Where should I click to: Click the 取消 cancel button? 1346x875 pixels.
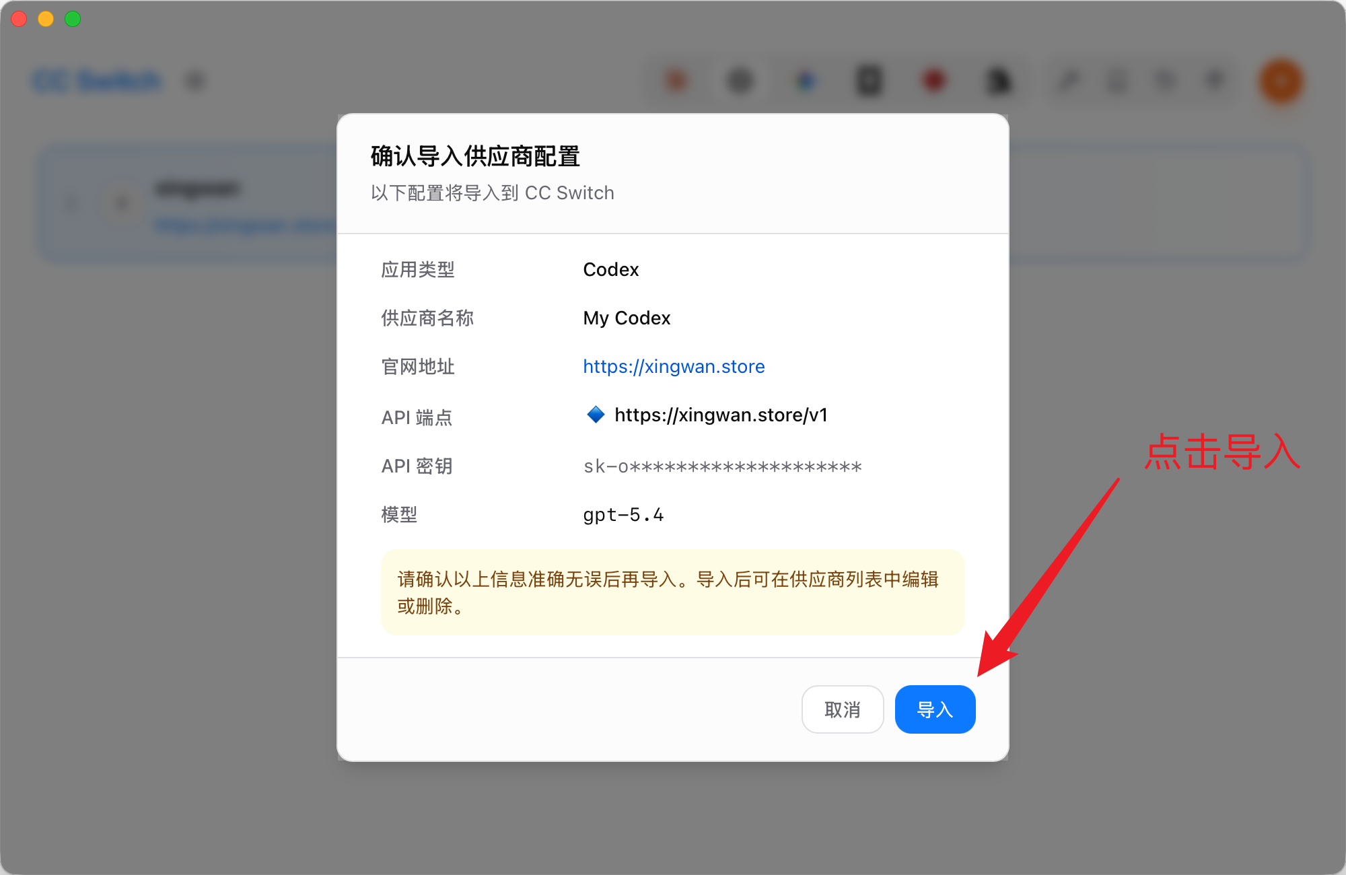(843, 709)
